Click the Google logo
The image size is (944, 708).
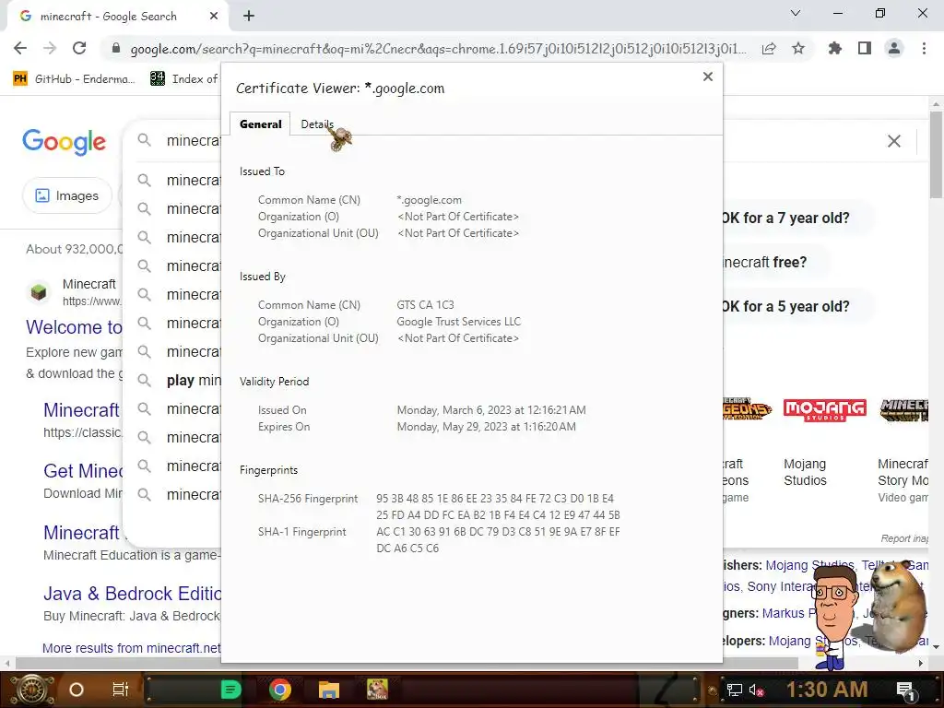point(64,141)
